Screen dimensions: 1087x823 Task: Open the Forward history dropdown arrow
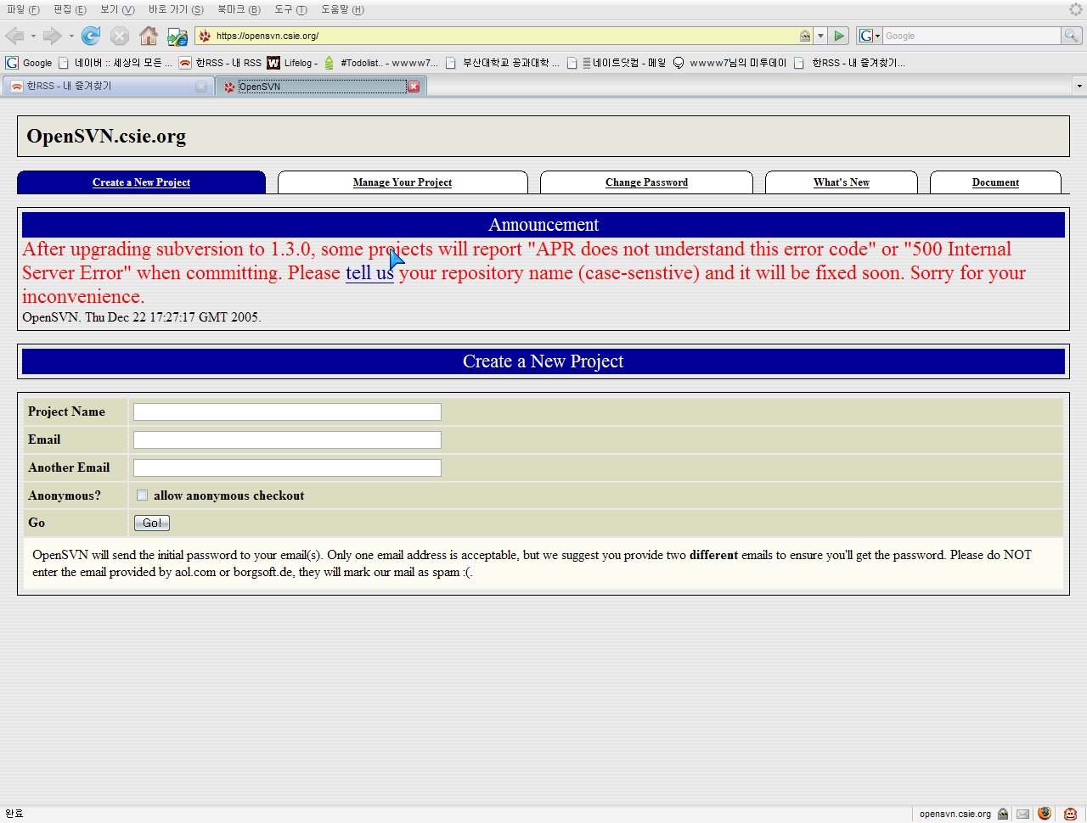(71, 36)
